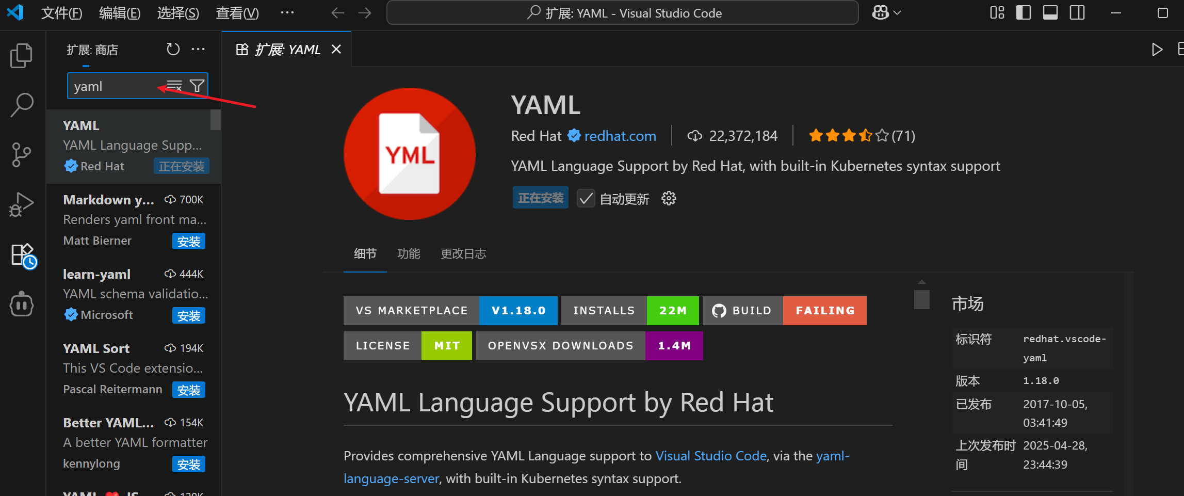Image resolution: width=1184 pixels, height=496 pixels.
Task: Open the extension filter funnel icon
Action: (197, 86)
